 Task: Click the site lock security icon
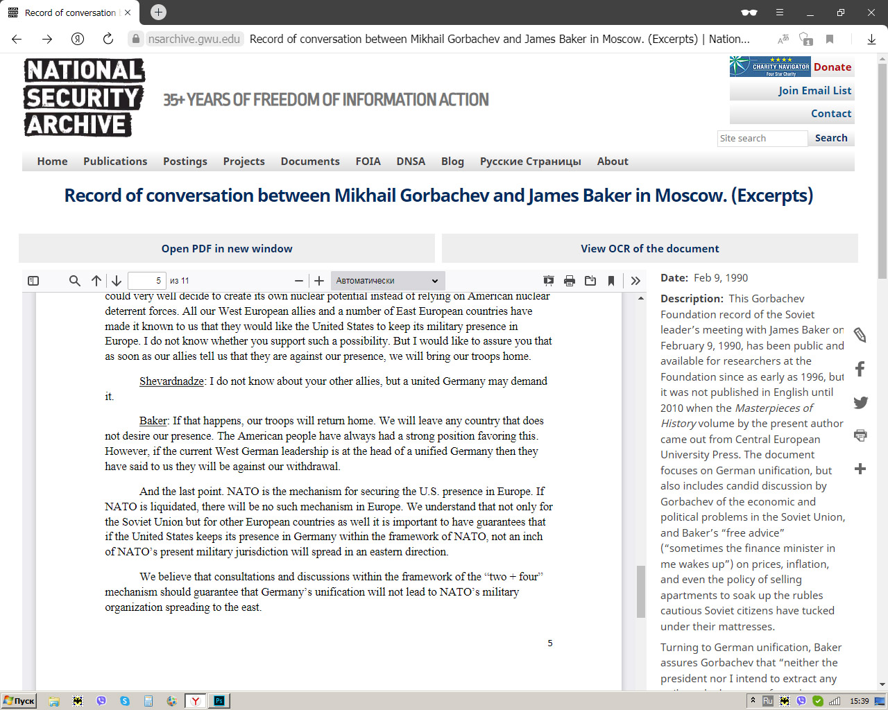pos(136,39)
